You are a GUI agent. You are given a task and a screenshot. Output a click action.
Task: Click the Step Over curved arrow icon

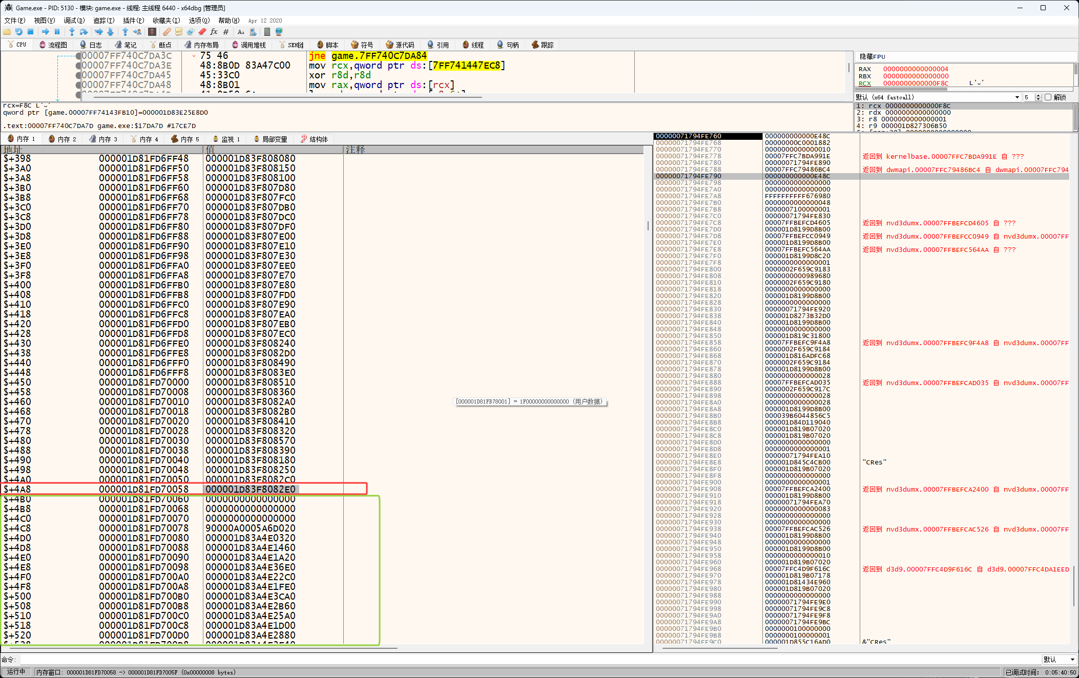pyautogui.click(x=84, y=32)
